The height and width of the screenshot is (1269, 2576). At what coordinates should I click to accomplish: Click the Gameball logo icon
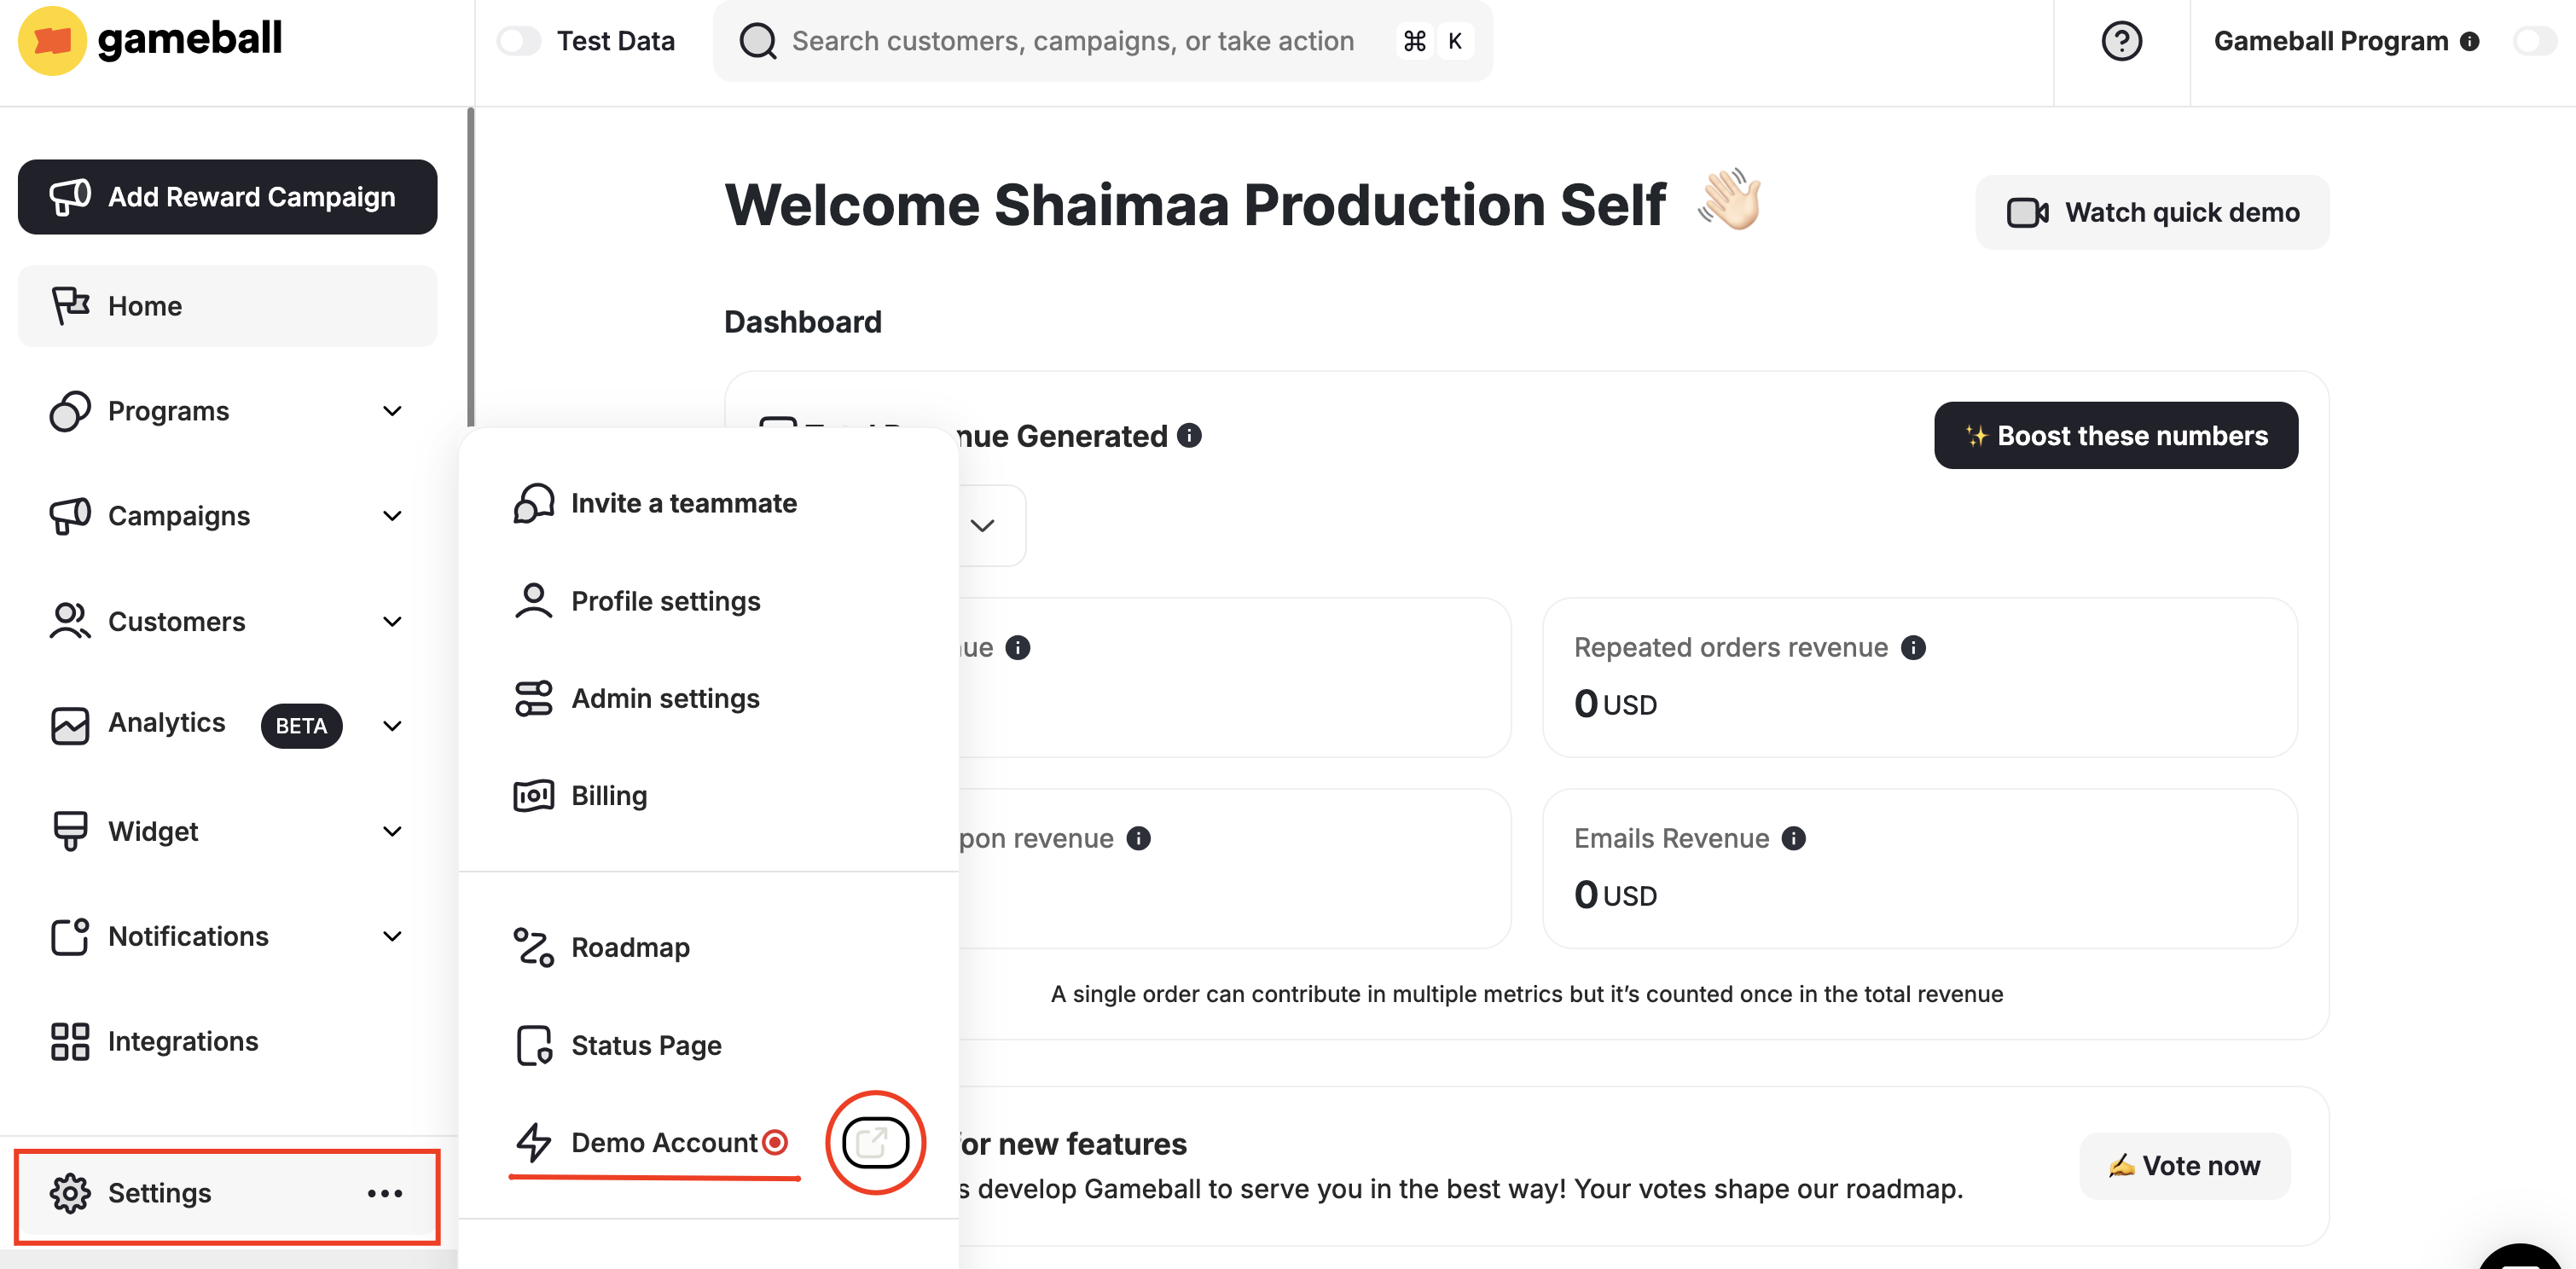coord(52,41)
